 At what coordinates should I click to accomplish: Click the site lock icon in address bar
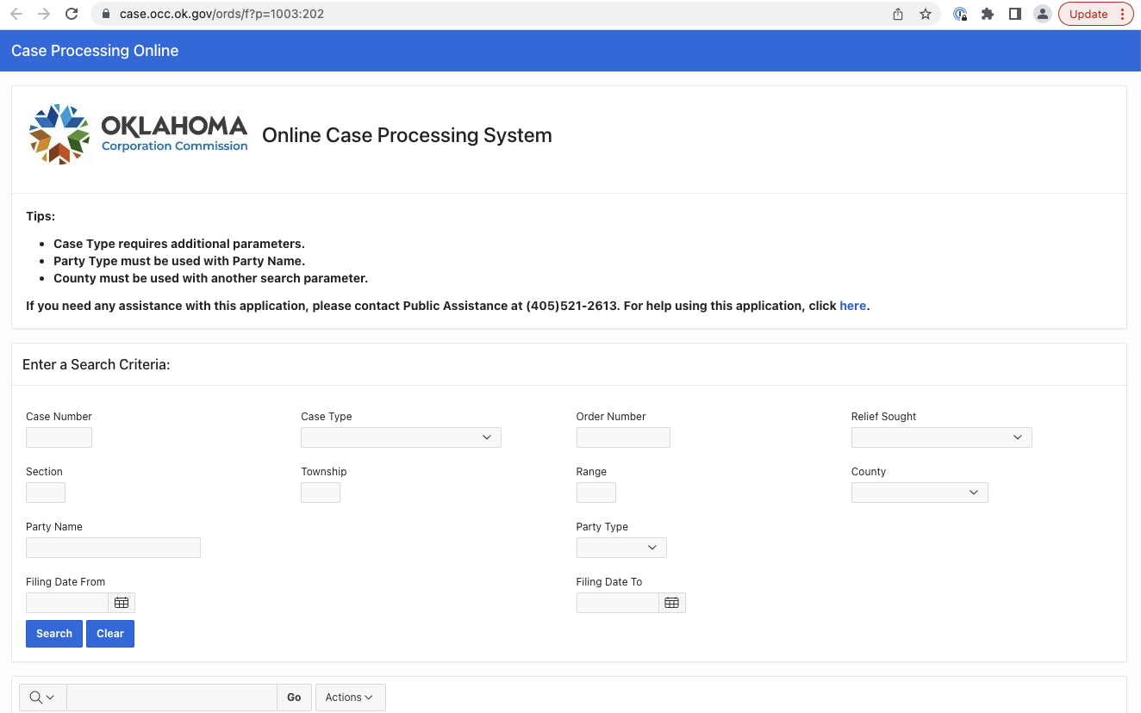pyautogui.click(x=106, y=14)
